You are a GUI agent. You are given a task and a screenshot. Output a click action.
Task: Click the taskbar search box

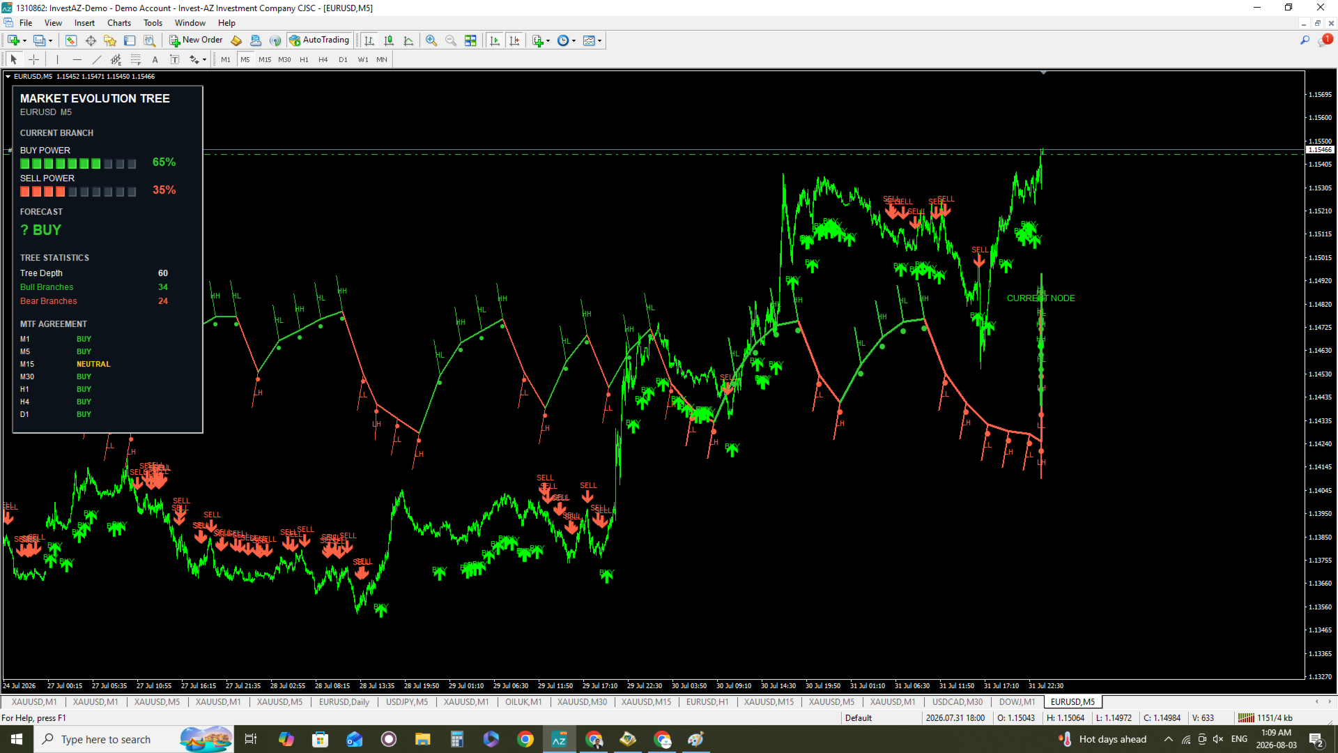pyautogui.click(x=132, y=739)
